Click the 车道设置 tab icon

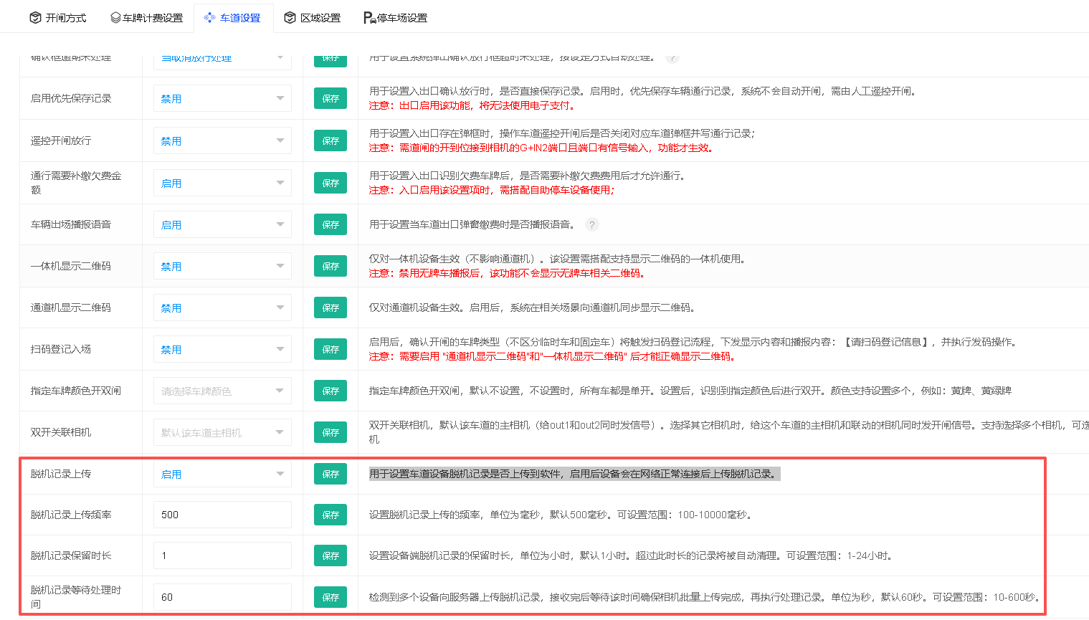(209, 18)
